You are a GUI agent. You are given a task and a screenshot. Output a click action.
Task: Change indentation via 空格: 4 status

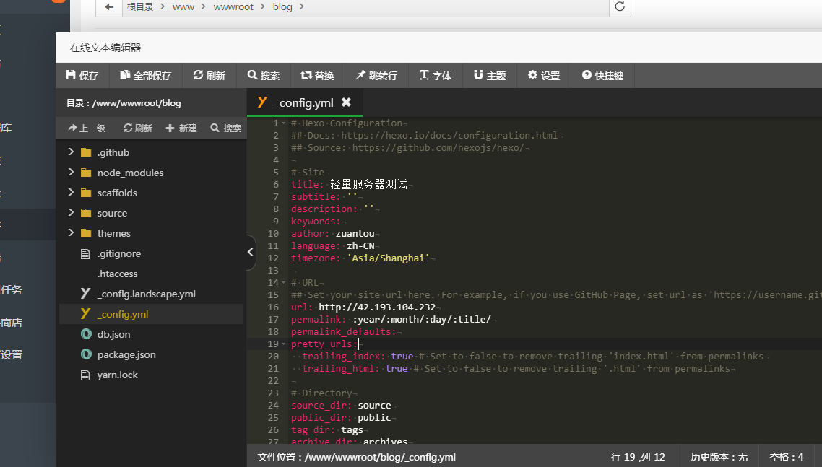[786, 457]
